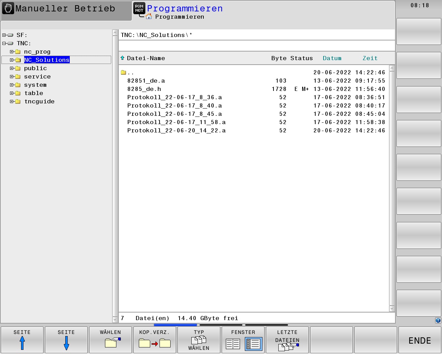442x354 pixels.
Task: Click the parent directory folder icon
Action: click(x=123, y=72)
